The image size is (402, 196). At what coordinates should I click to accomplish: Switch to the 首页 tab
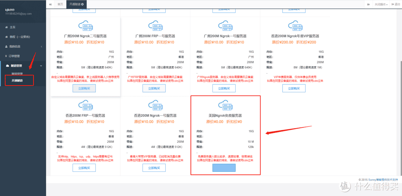[60, 4]
